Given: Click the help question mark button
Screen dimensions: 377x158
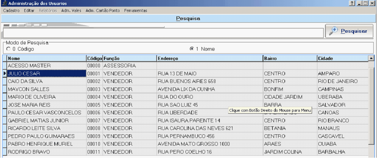Looking at the screenshot, I should (352, 3).
